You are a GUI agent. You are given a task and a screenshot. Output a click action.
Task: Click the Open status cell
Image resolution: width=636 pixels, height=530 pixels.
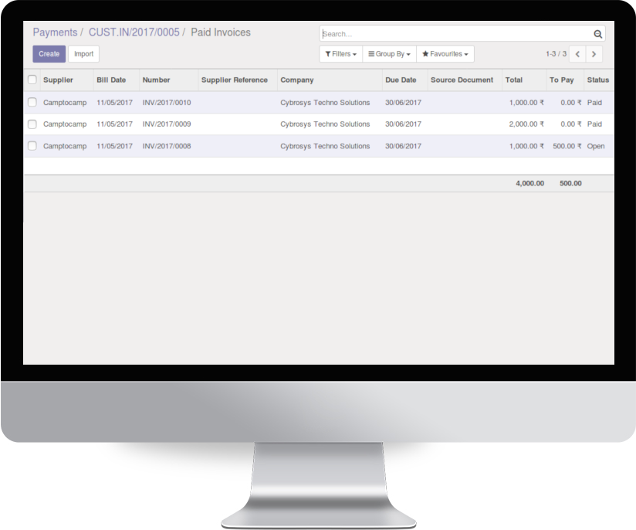coord(596,146)
